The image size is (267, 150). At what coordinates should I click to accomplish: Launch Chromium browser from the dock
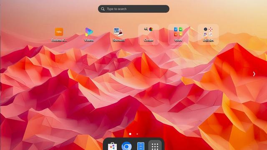point(126,146)
